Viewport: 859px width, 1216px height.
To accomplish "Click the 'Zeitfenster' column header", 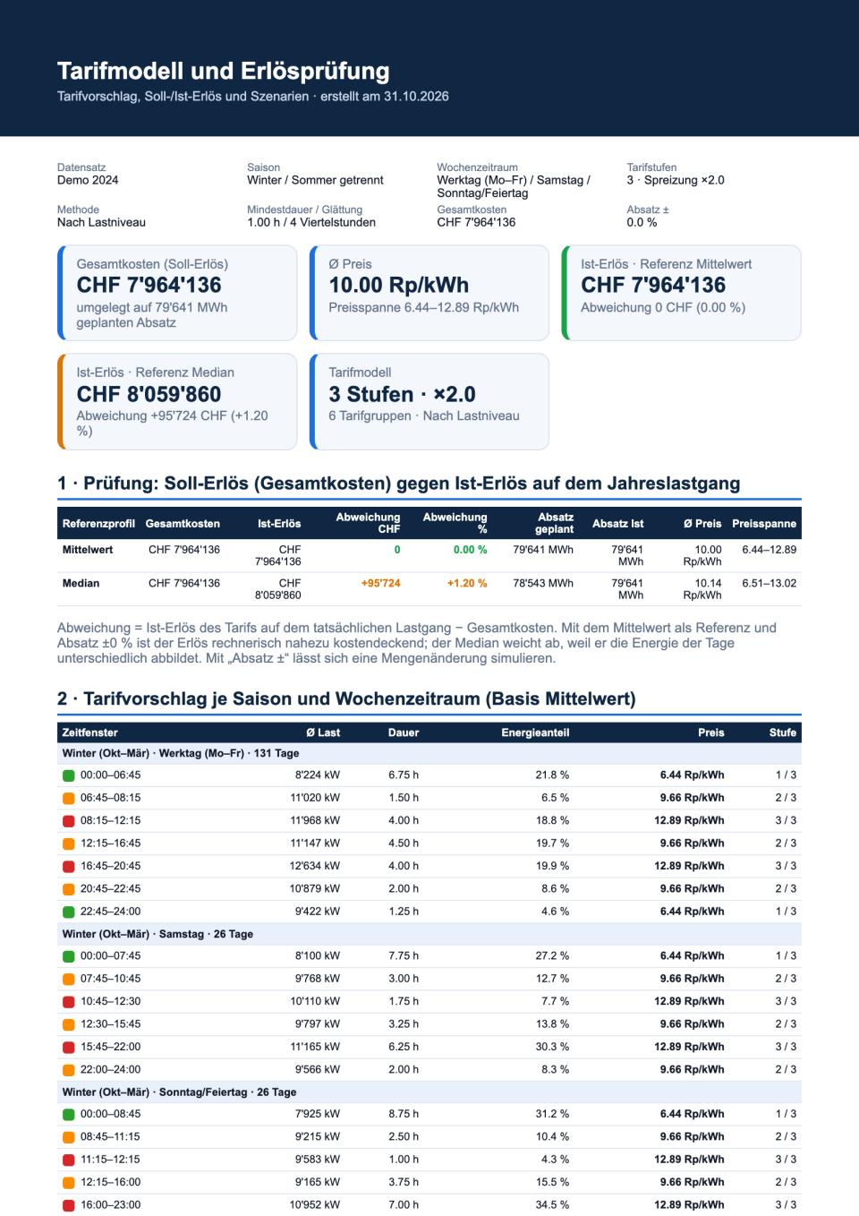I will [x=90, y=732].
